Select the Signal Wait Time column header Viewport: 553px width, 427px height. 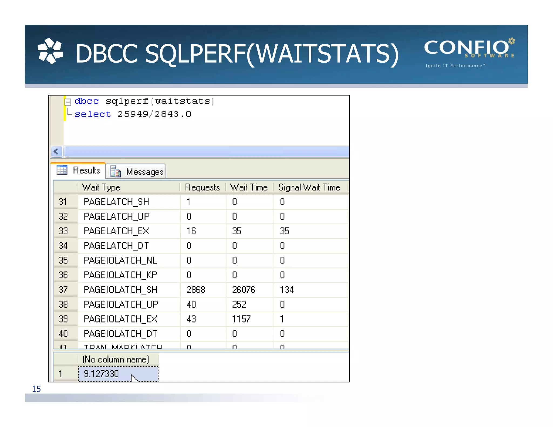point(311,187)
